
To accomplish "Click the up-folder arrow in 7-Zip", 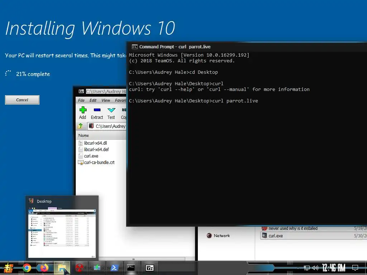I will [80, 126].
